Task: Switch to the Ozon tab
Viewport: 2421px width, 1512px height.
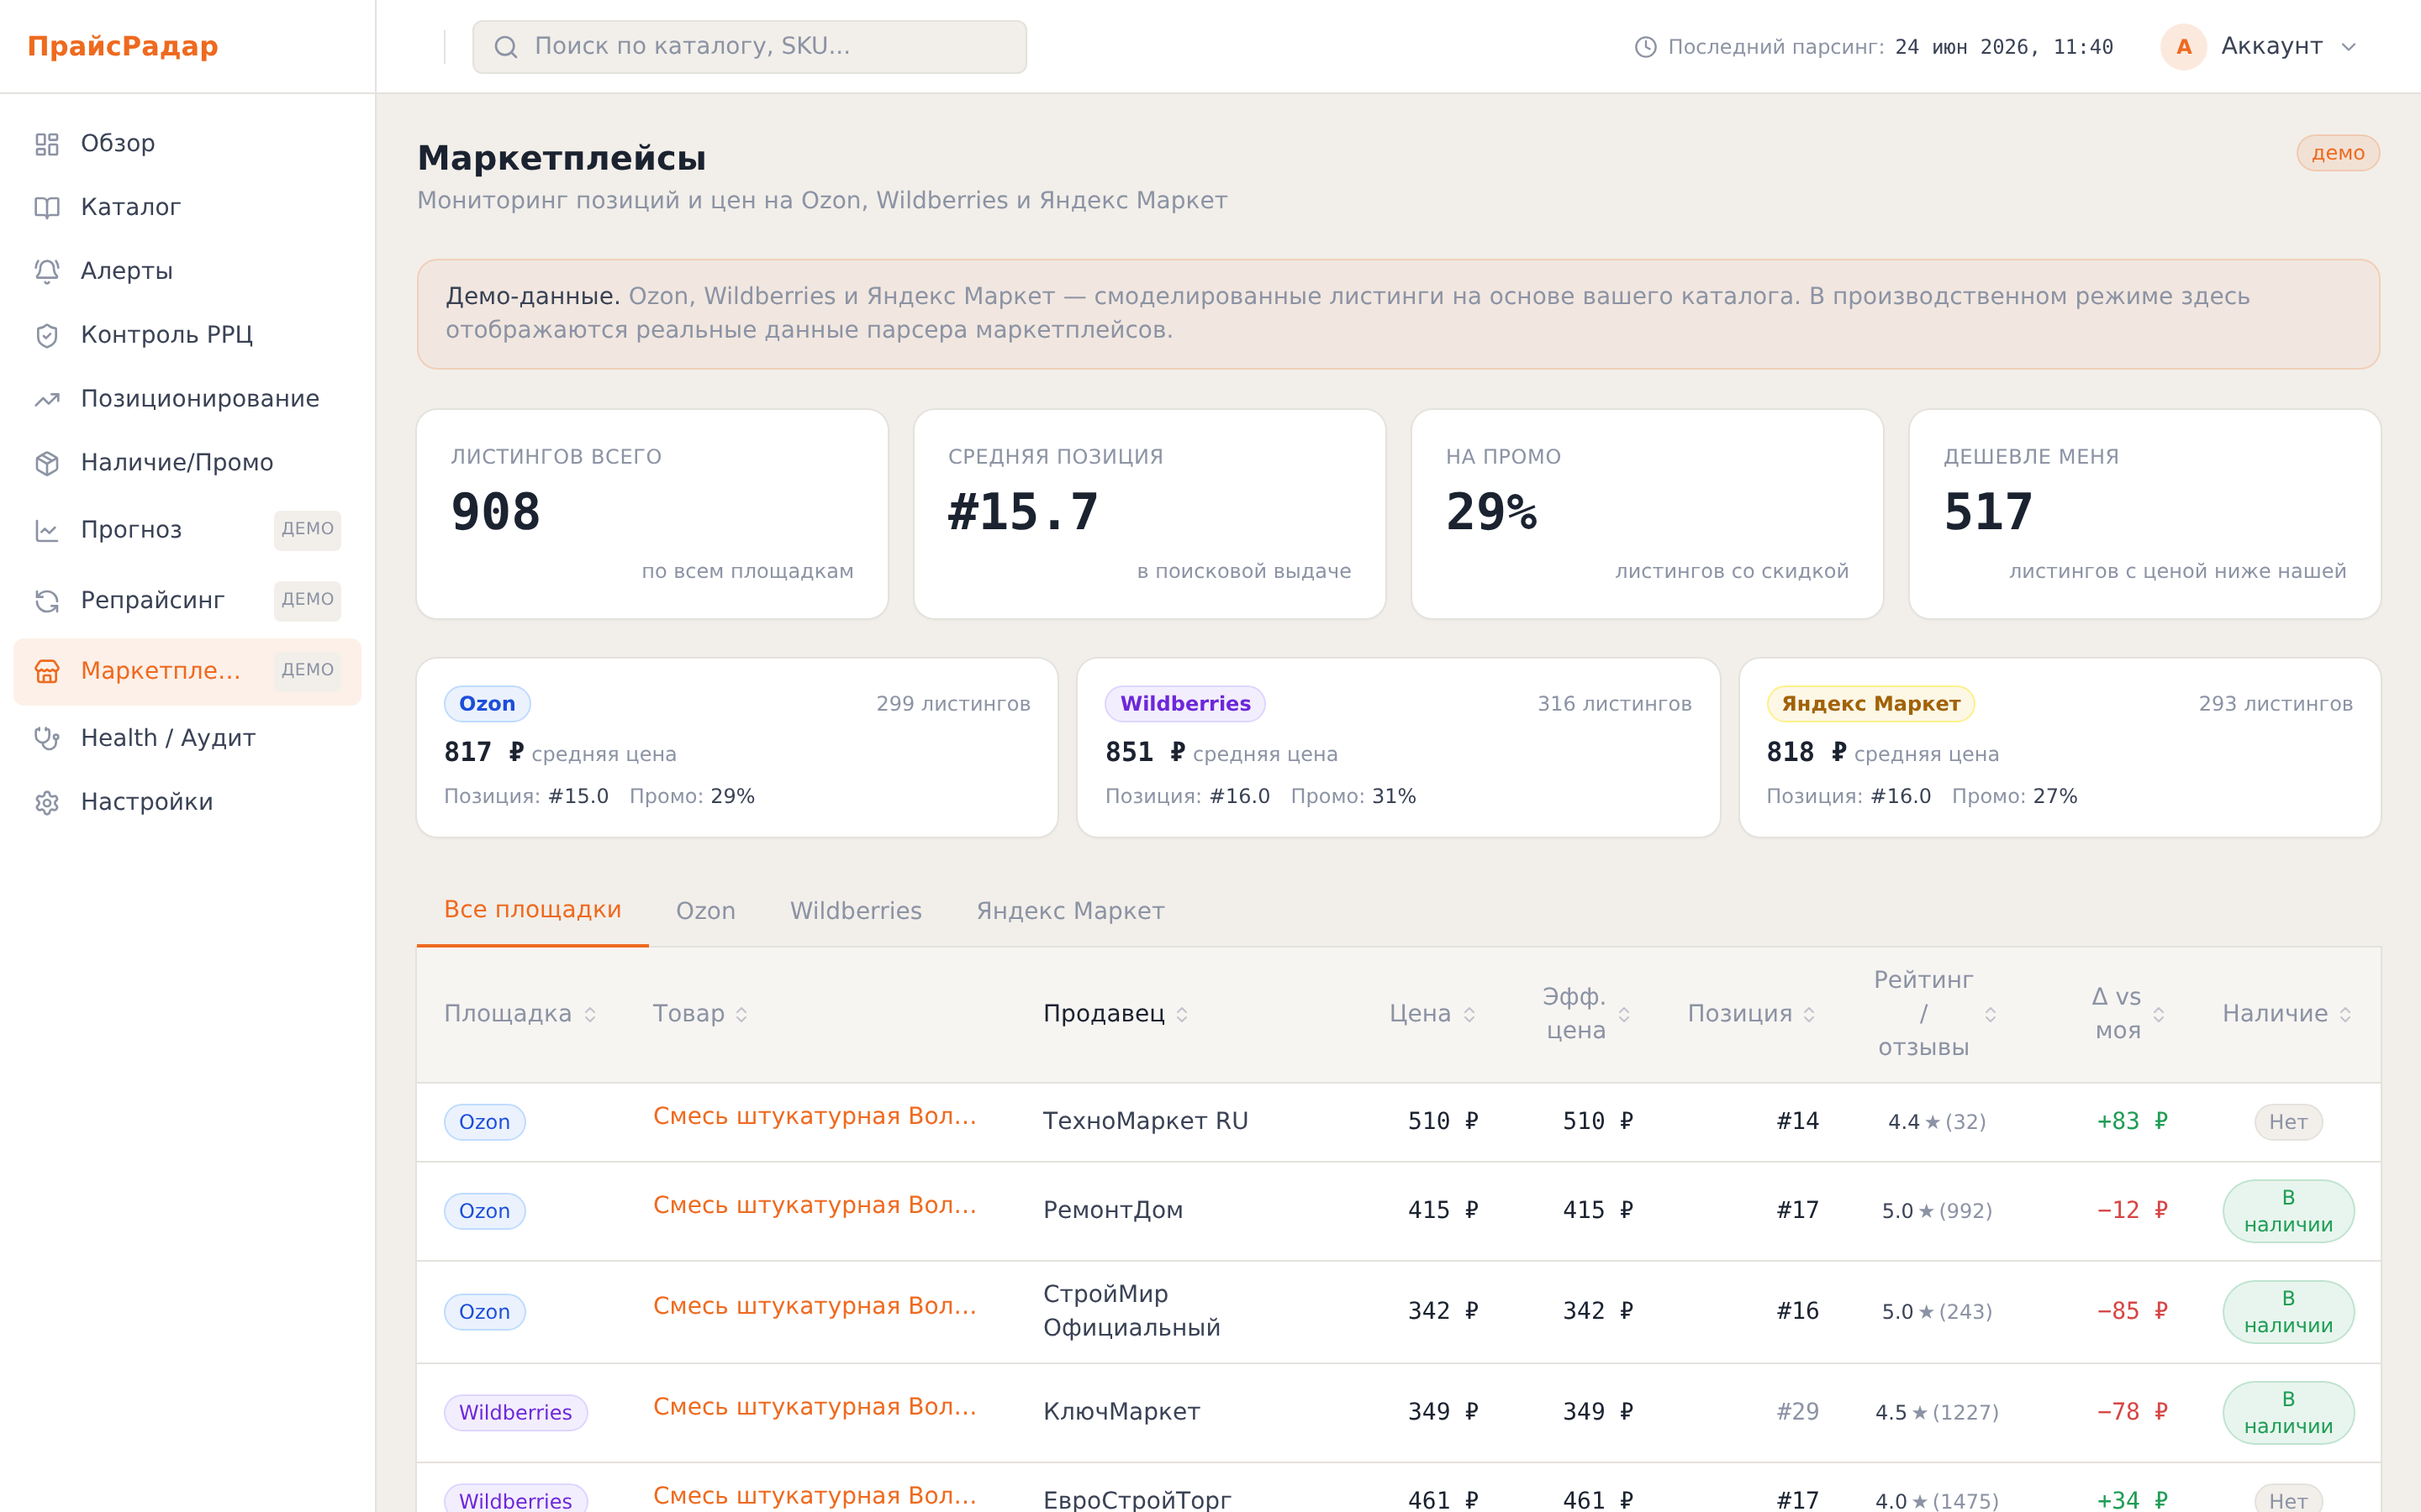Action: click(x=705, y=911)
